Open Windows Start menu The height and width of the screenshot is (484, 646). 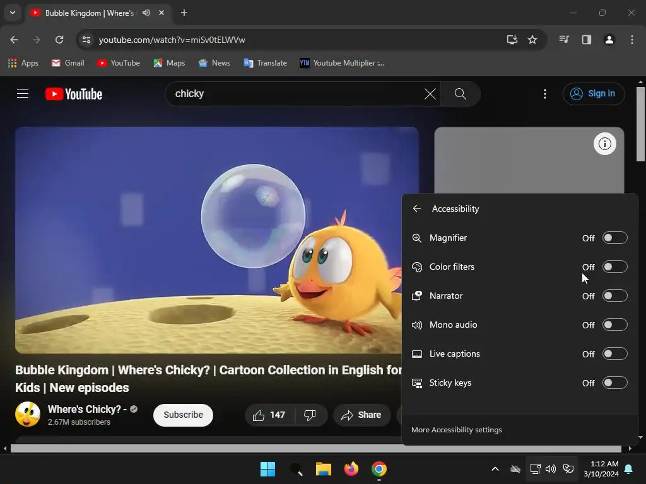267,469
